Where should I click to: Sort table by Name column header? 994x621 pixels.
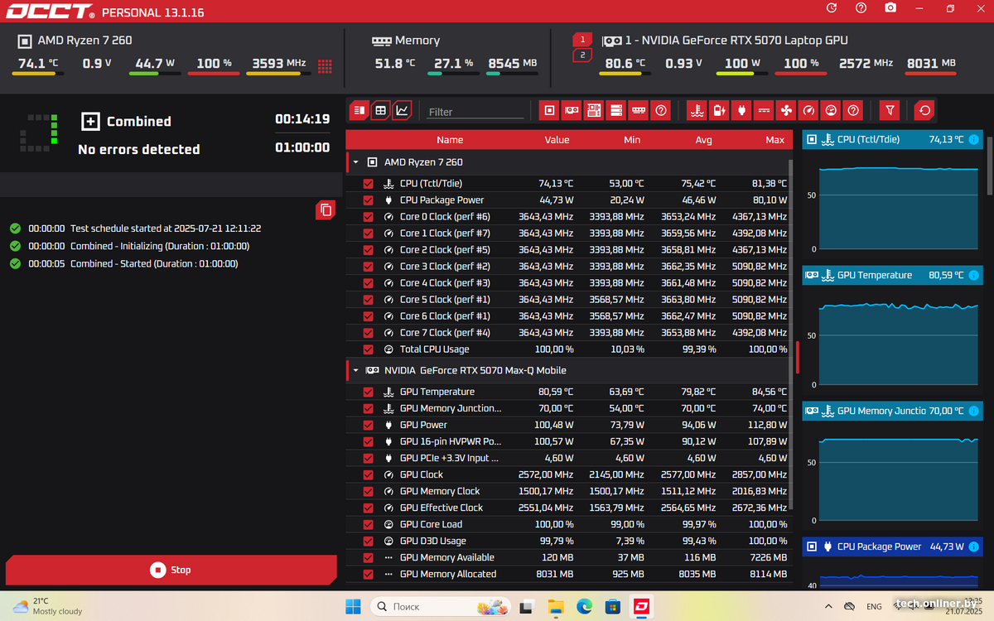coord(450,140)
